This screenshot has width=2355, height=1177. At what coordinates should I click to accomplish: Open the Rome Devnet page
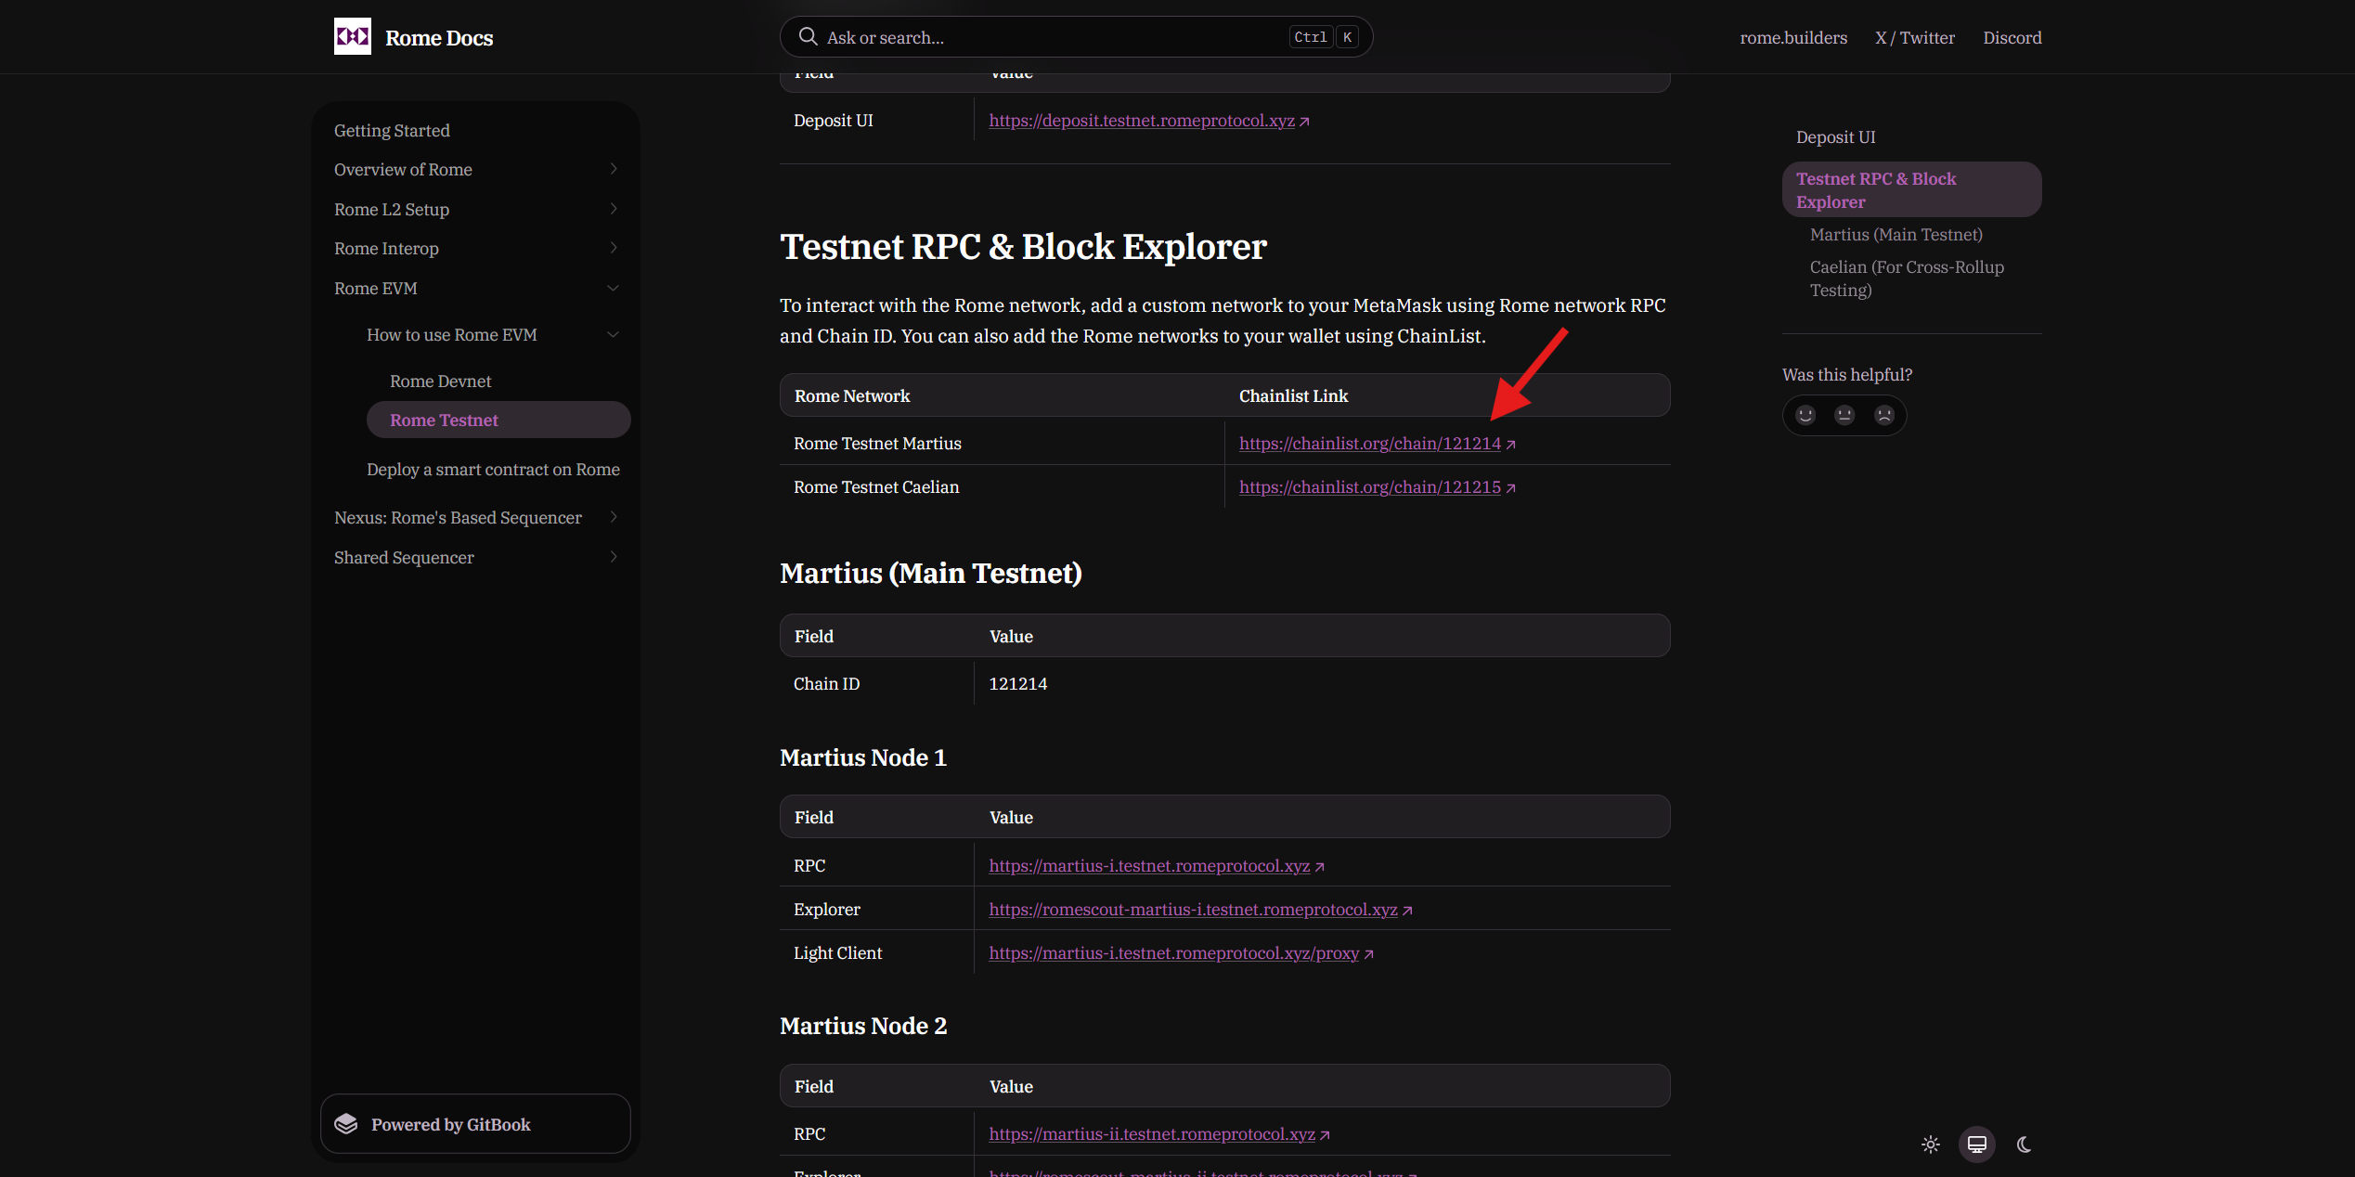(x=440, y=381)
